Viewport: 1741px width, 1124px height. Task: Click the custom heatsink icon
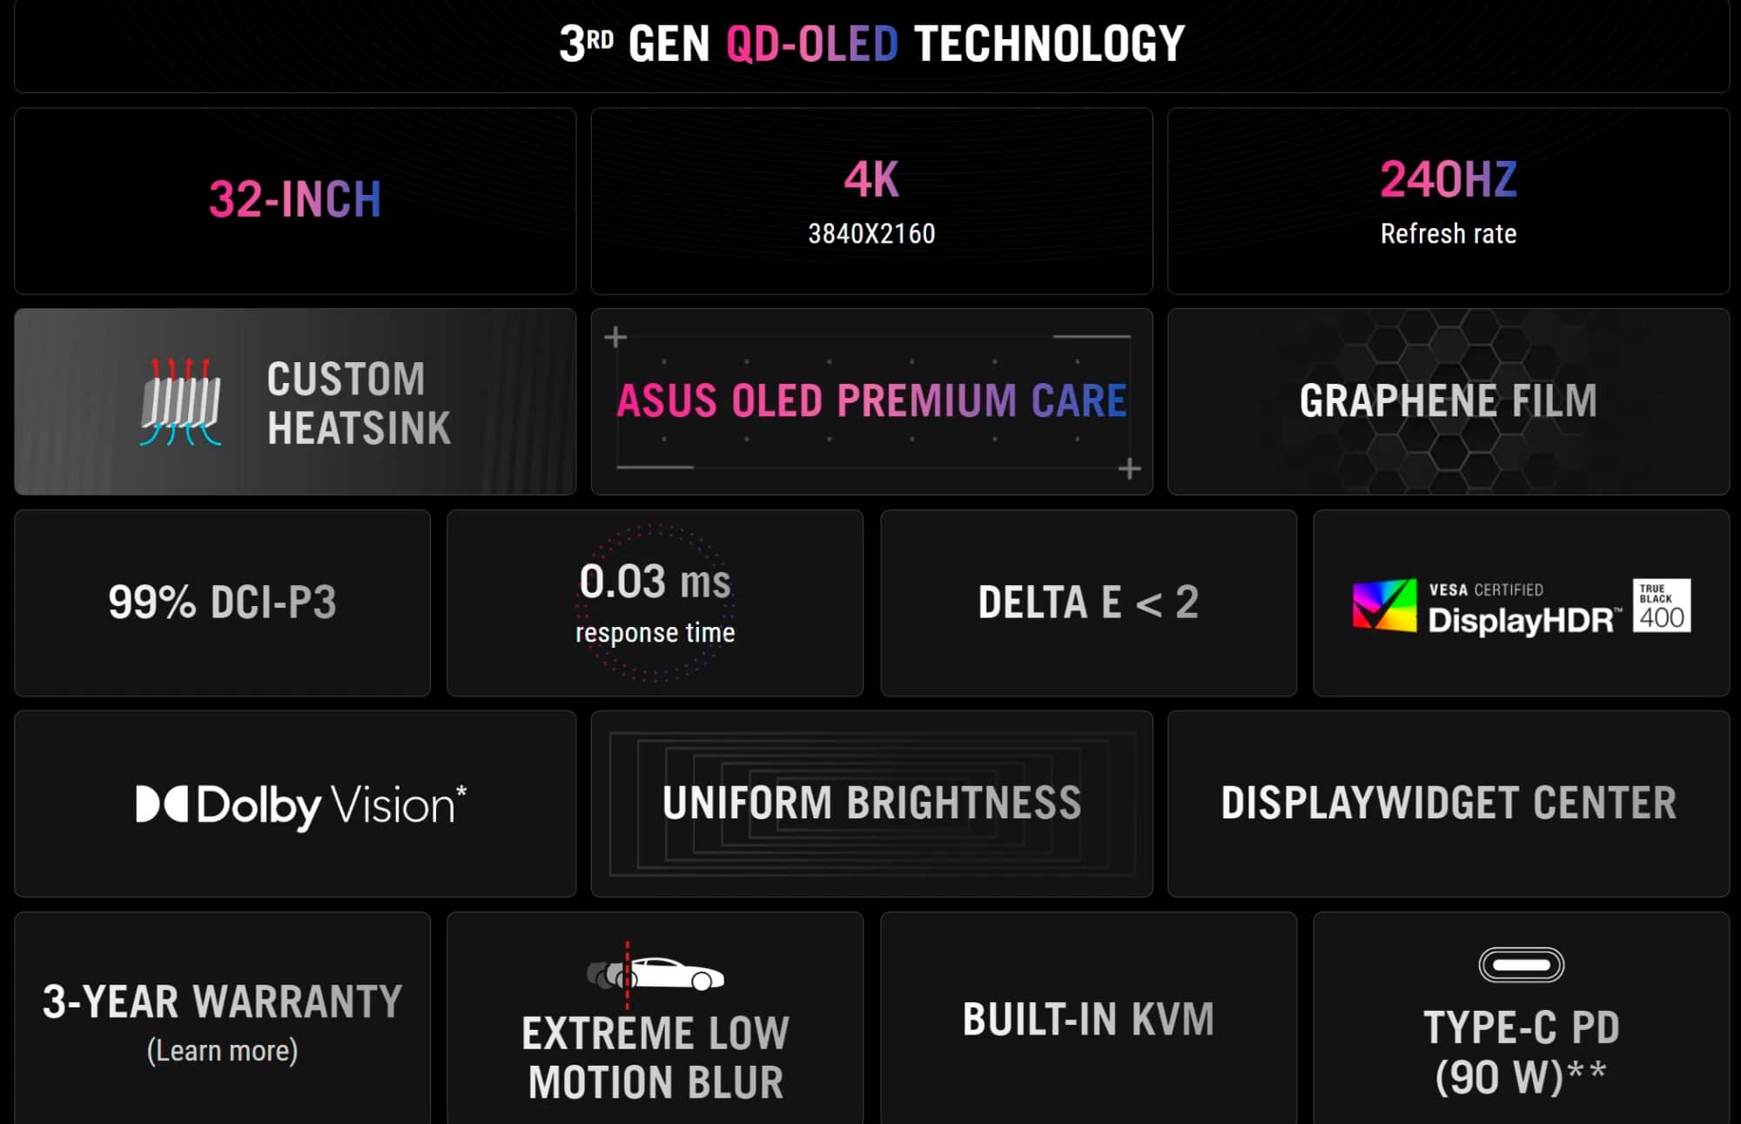181,402
